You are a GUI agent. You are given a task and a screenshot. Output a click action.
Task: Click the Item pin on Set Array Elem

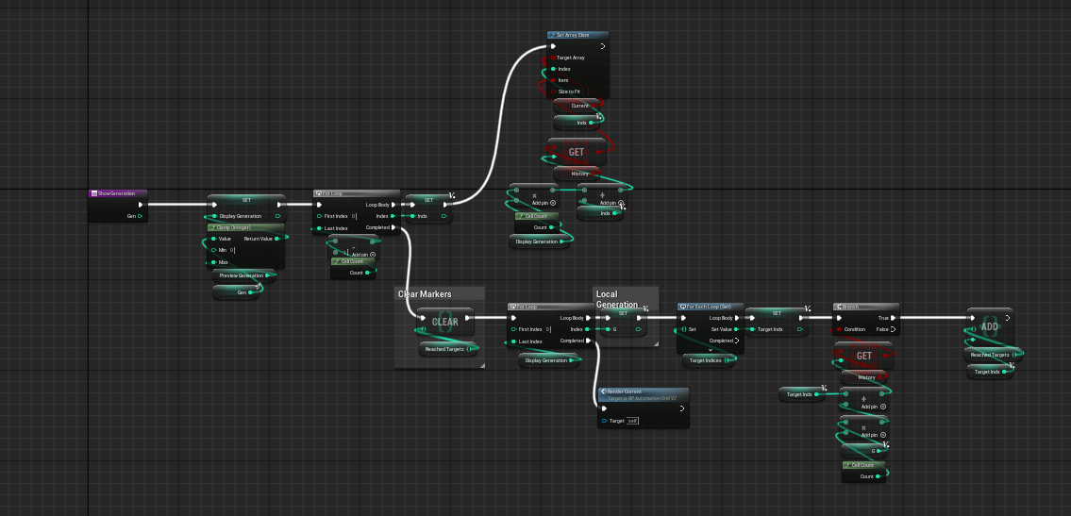click(x=553, y=80)
